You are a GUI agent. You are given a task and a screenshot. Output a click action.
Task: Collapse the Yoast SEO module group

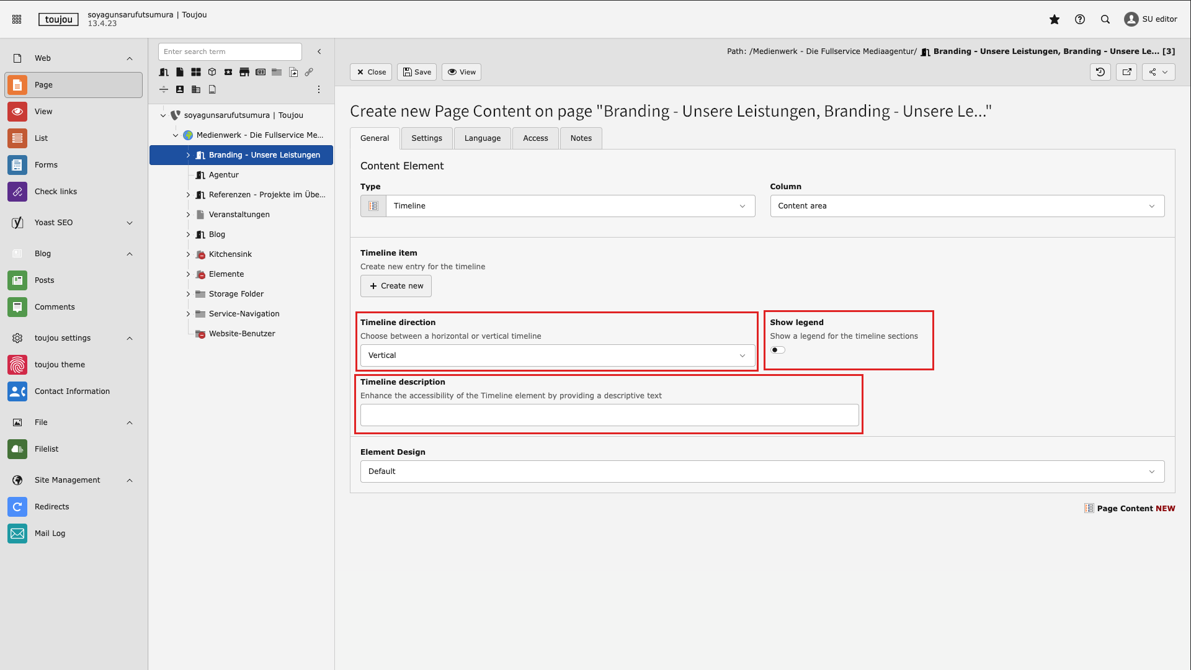click(130, 223)
